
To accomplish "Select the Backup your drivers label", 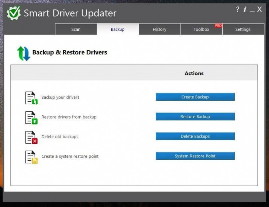I will 60,97.
